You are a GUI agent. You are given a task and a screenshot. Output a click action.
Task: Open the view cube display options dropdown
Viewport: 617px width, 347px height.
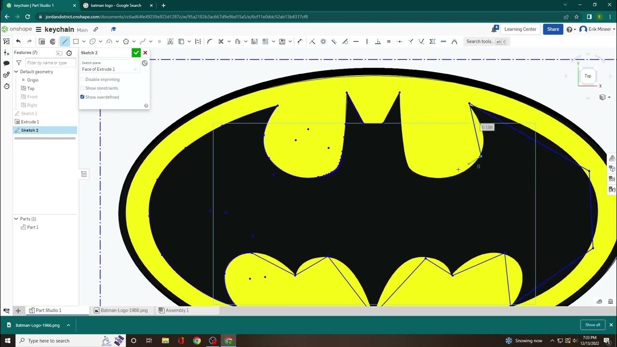604,97
